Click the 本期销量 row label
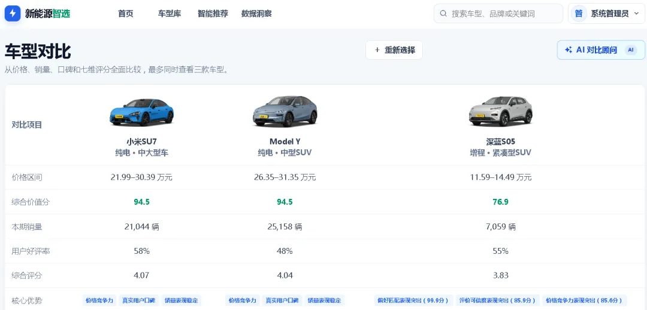 coord(27,226)
